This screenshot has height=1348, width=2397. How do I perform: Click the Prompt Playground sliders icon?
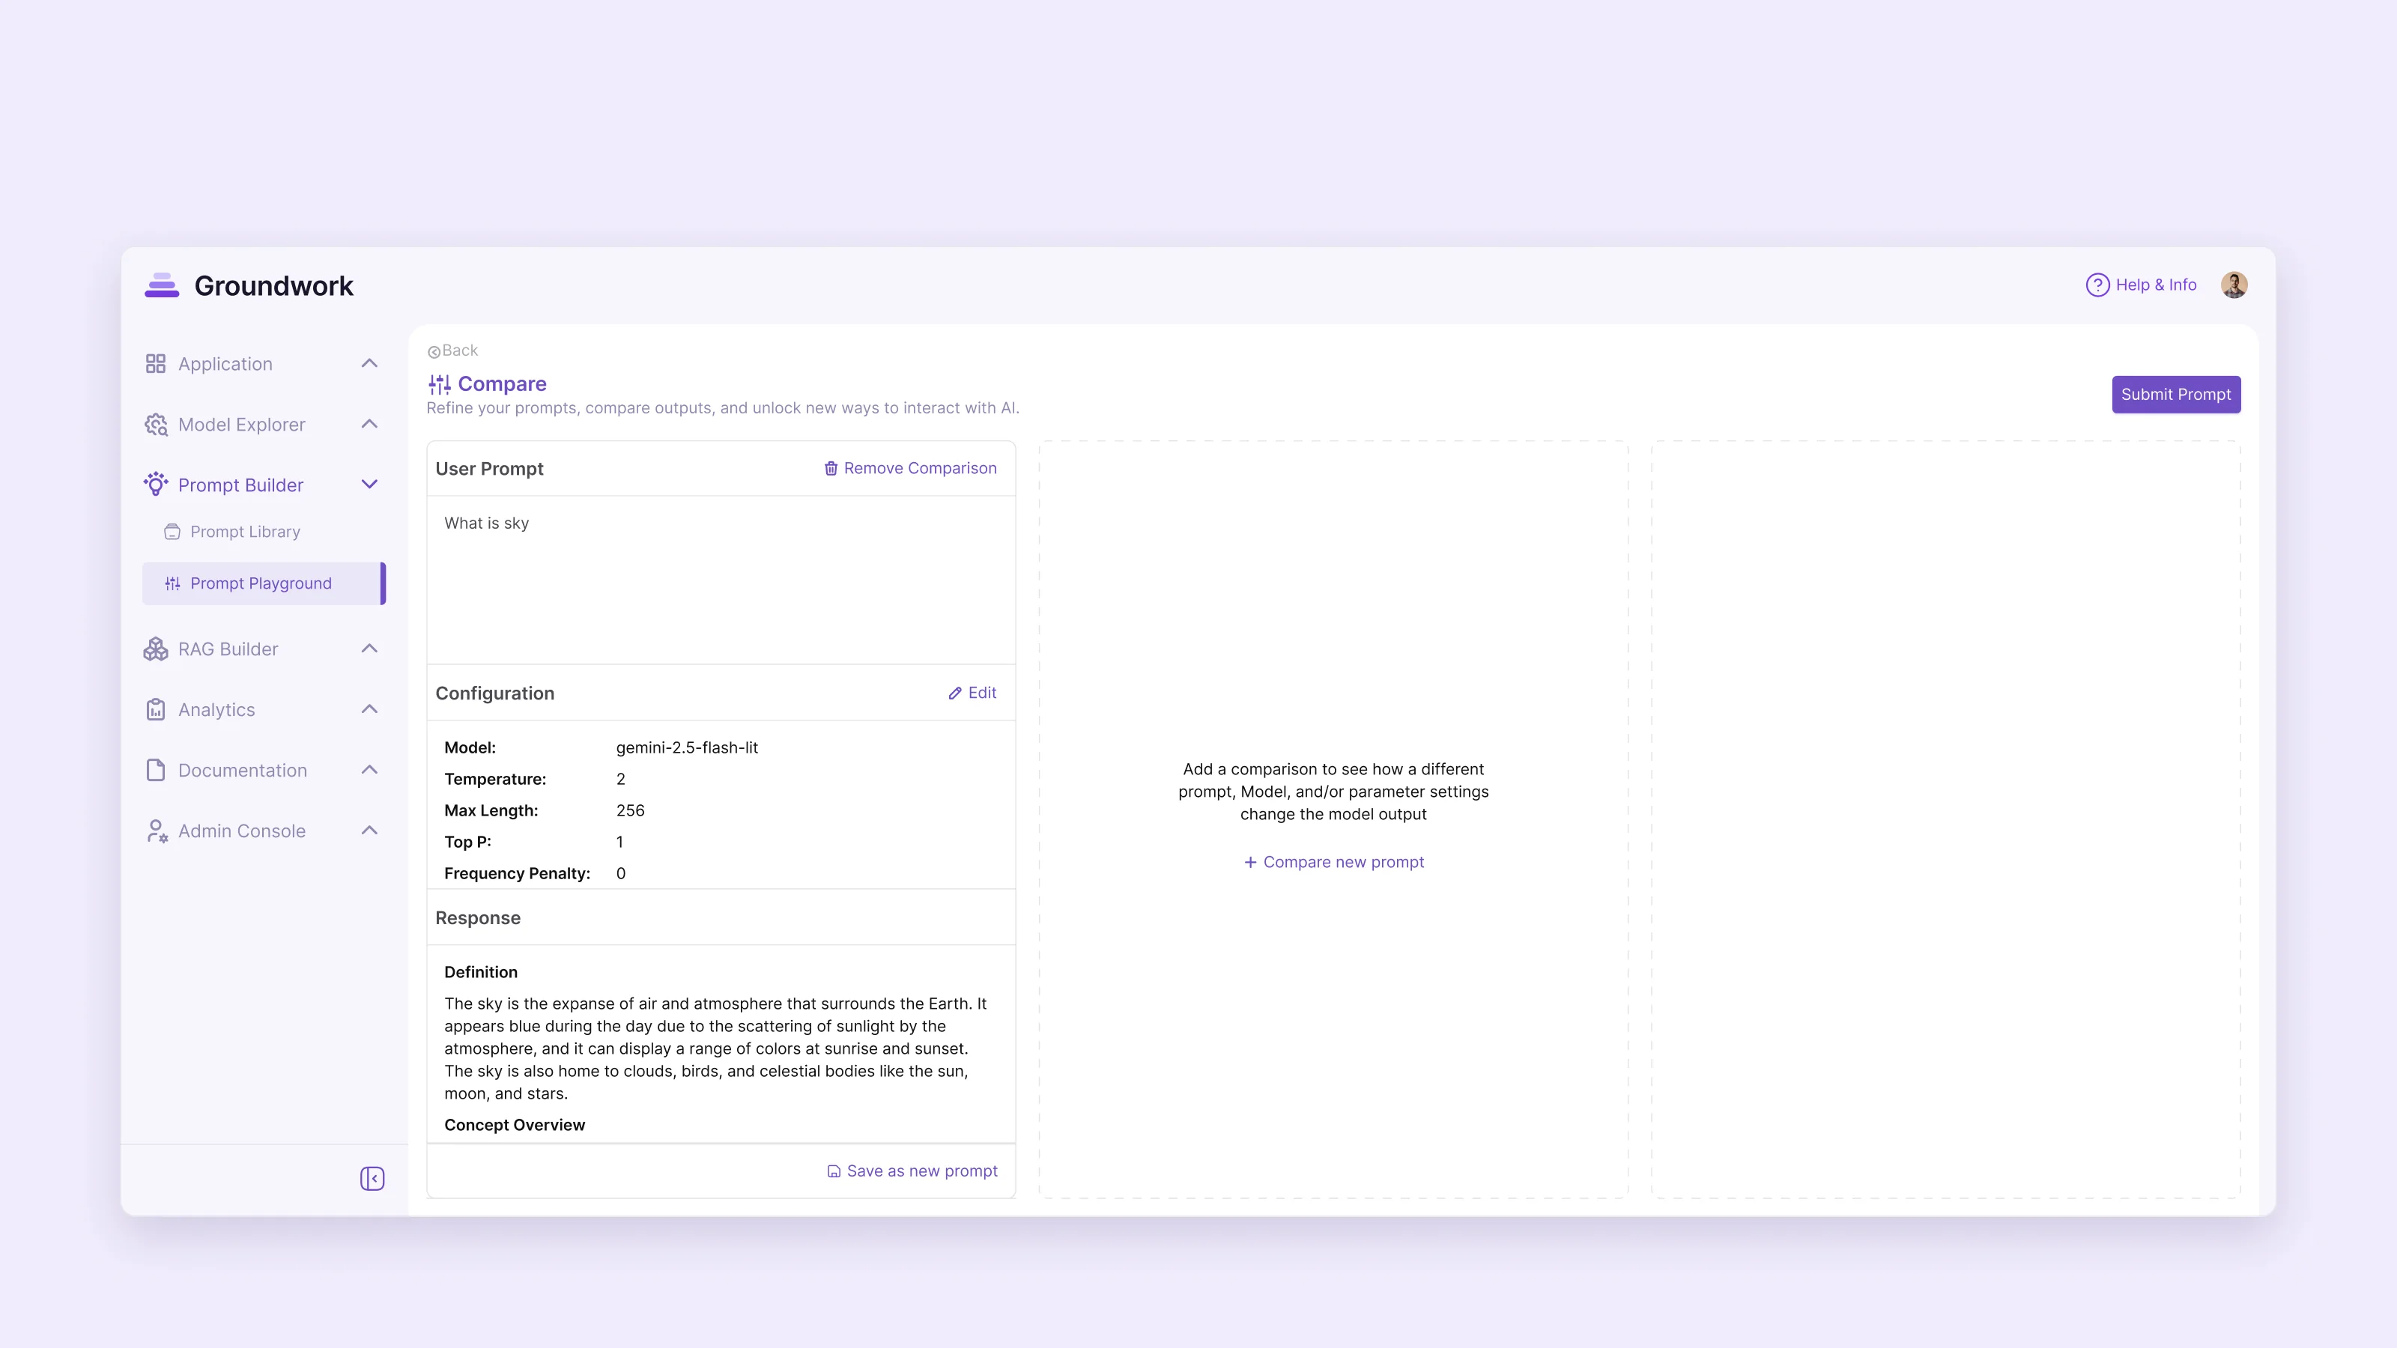(172, 583)
